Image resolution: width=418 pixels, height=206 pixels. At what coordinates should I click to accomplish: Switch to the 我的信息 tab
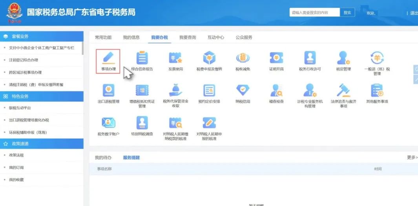click(131, 37)
